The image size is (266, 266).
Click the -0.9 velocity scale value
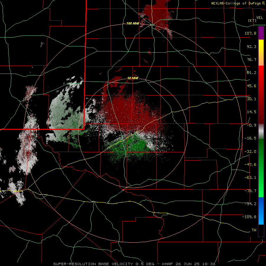(x=252, y=125)
